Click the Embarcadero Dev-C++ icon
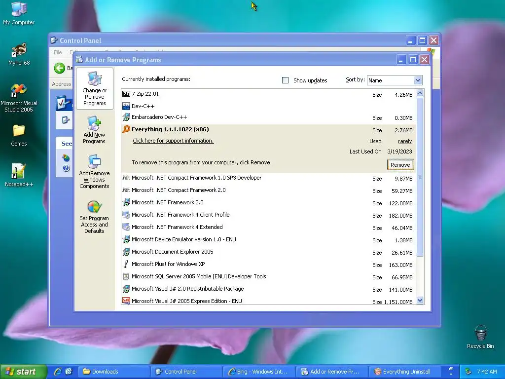The width and height of the screenshot is (505, 379). pos(126,117)
